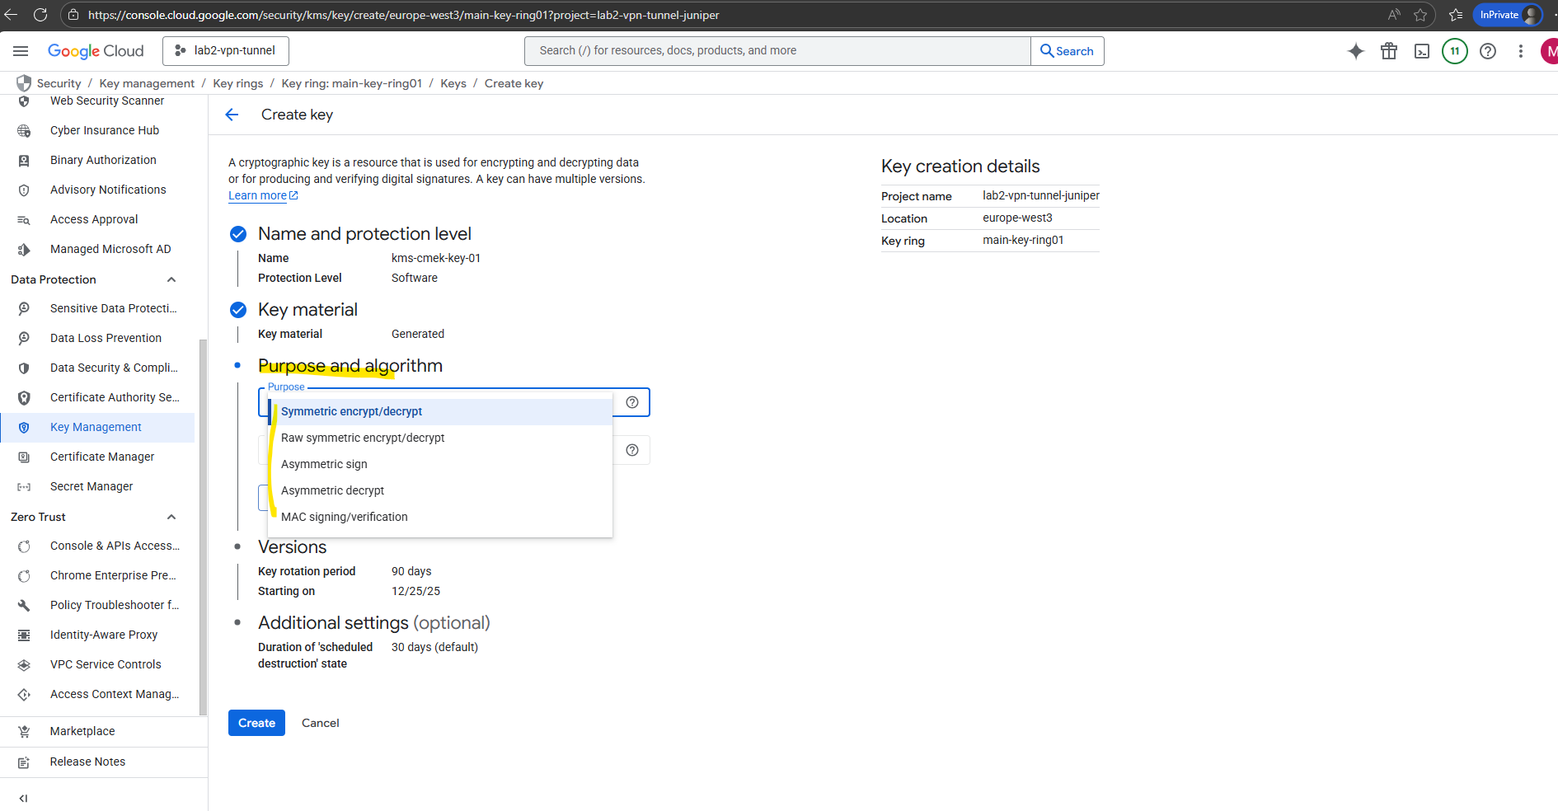Open the three-dot settings and utilities menu
This screenshot has width=1558, height=811.
pos(1521,51)
